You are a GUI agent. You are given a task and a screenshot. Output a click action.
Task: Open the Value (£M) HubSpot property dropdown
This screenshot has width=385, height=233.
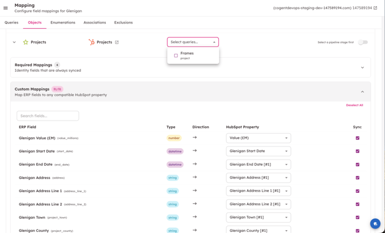pyautogui.click(x=258, y=138)
